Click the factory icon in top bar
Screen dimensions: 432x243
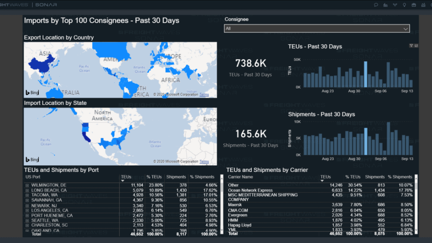point(385,5)
